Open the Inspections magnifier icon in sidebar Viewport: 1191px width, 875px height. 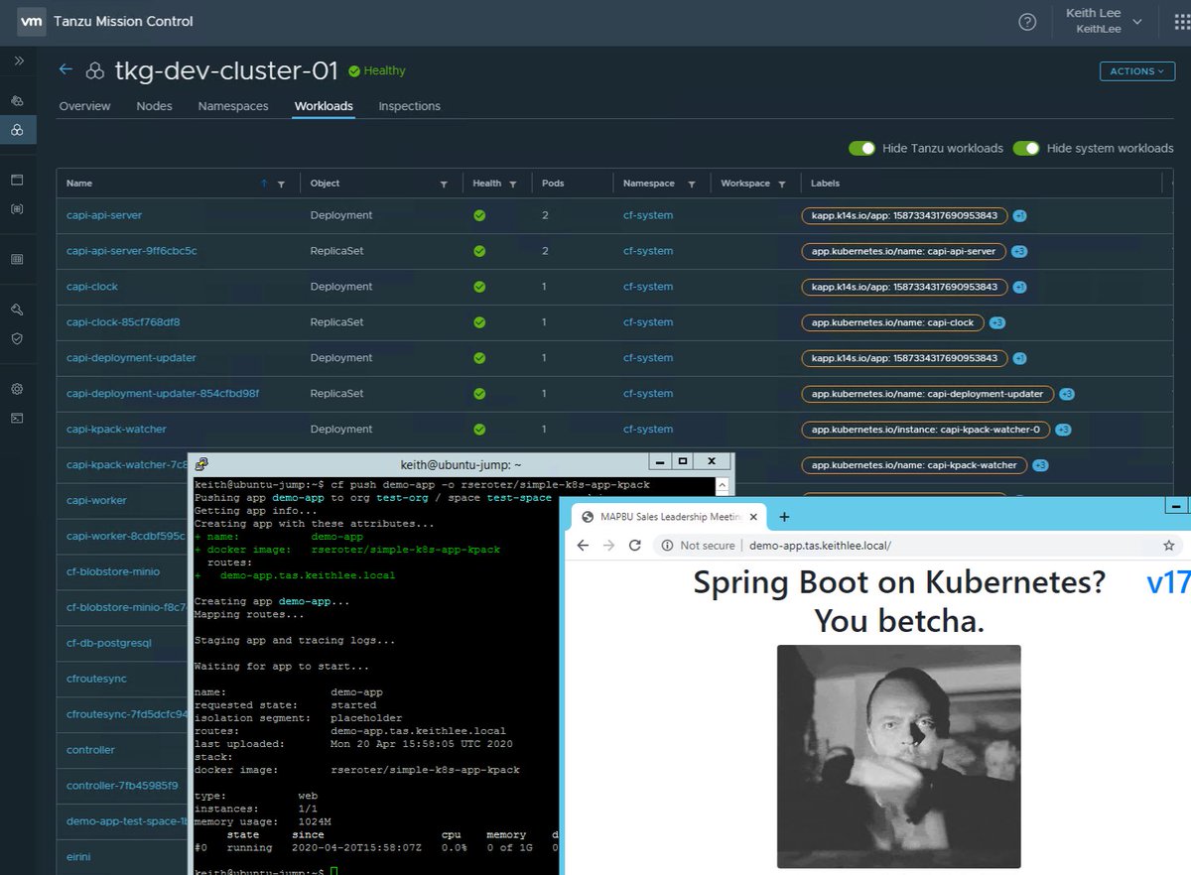coord(17,310)
